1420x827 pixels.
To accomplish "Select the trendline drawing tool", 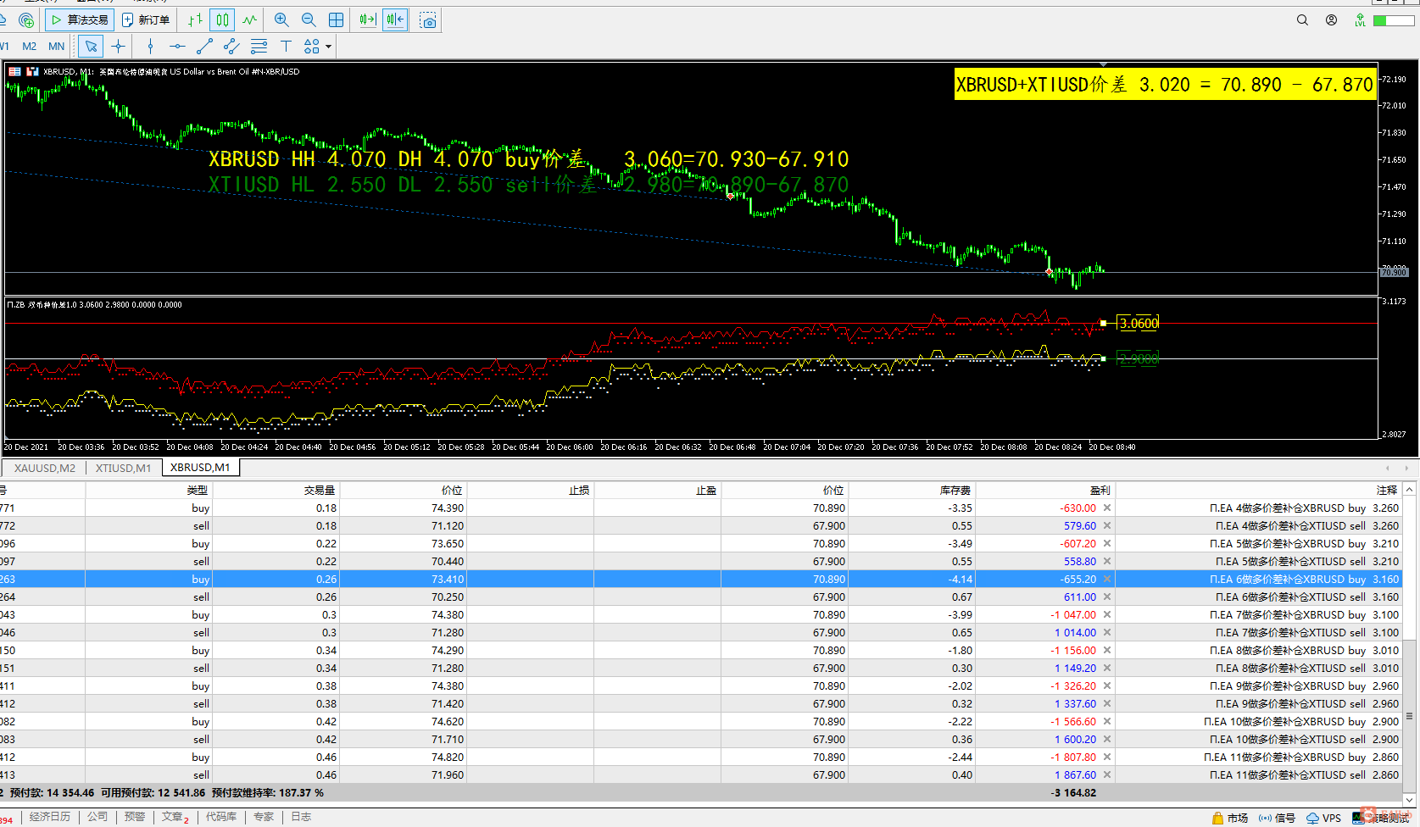I will (204, 46).
